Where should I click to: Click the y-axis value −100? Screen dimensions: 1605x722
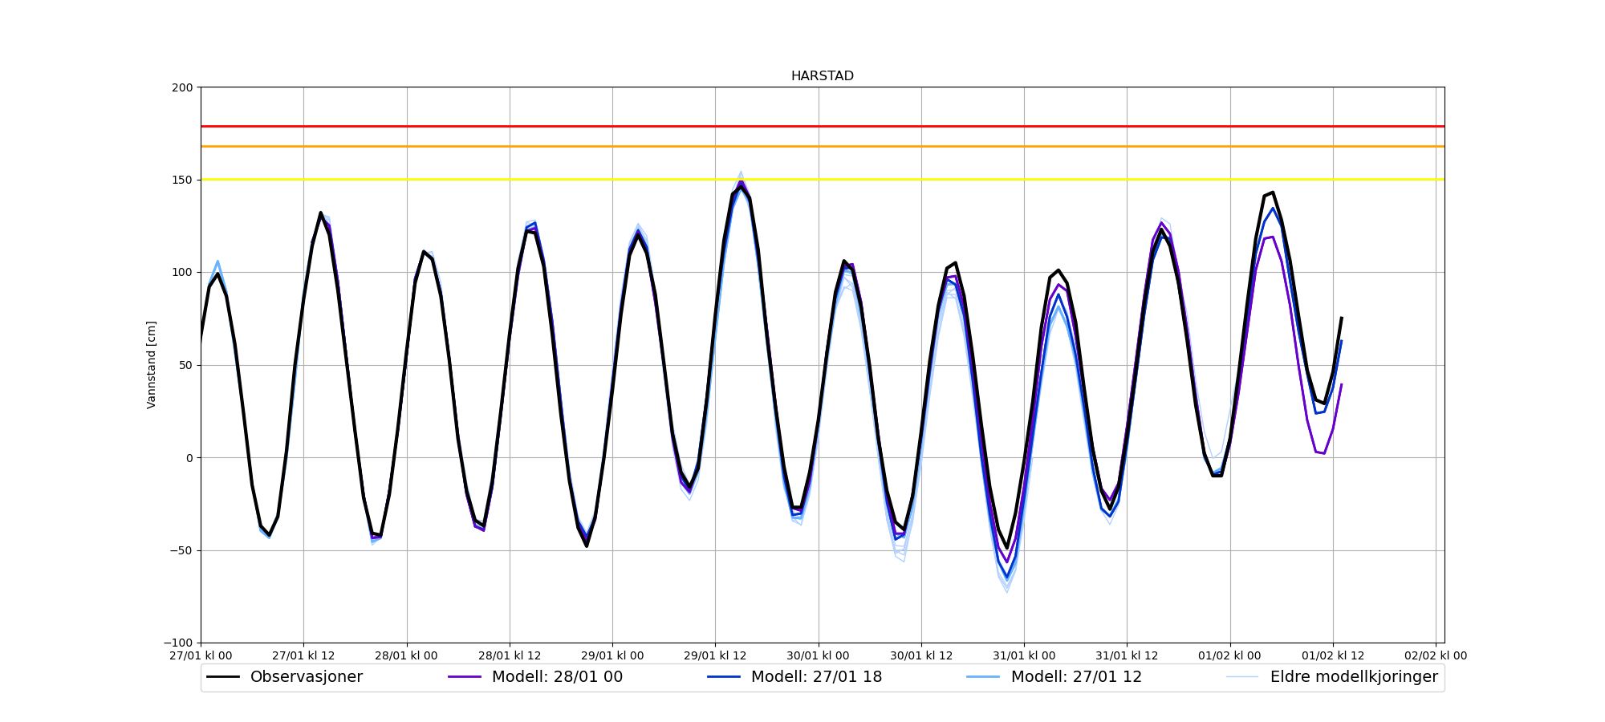[x=178, y=643]
